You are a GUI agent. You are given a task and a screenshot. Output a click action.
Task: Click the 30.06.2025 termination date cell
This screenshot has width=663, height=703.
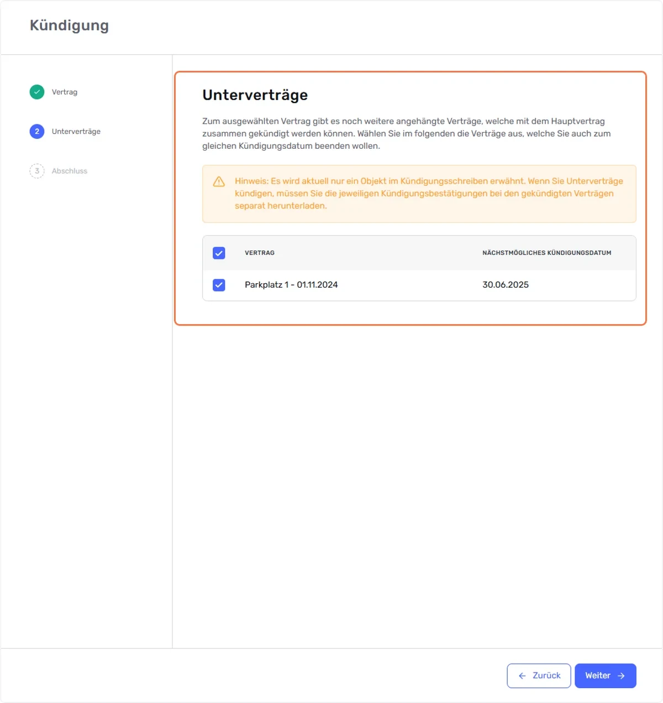(506, 285)
